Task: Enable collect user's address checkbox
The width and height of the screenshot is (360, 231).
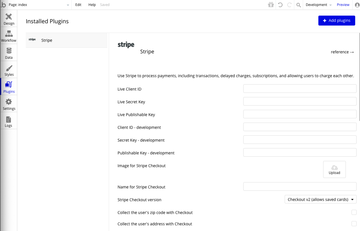Action: [x=354, y=224]
